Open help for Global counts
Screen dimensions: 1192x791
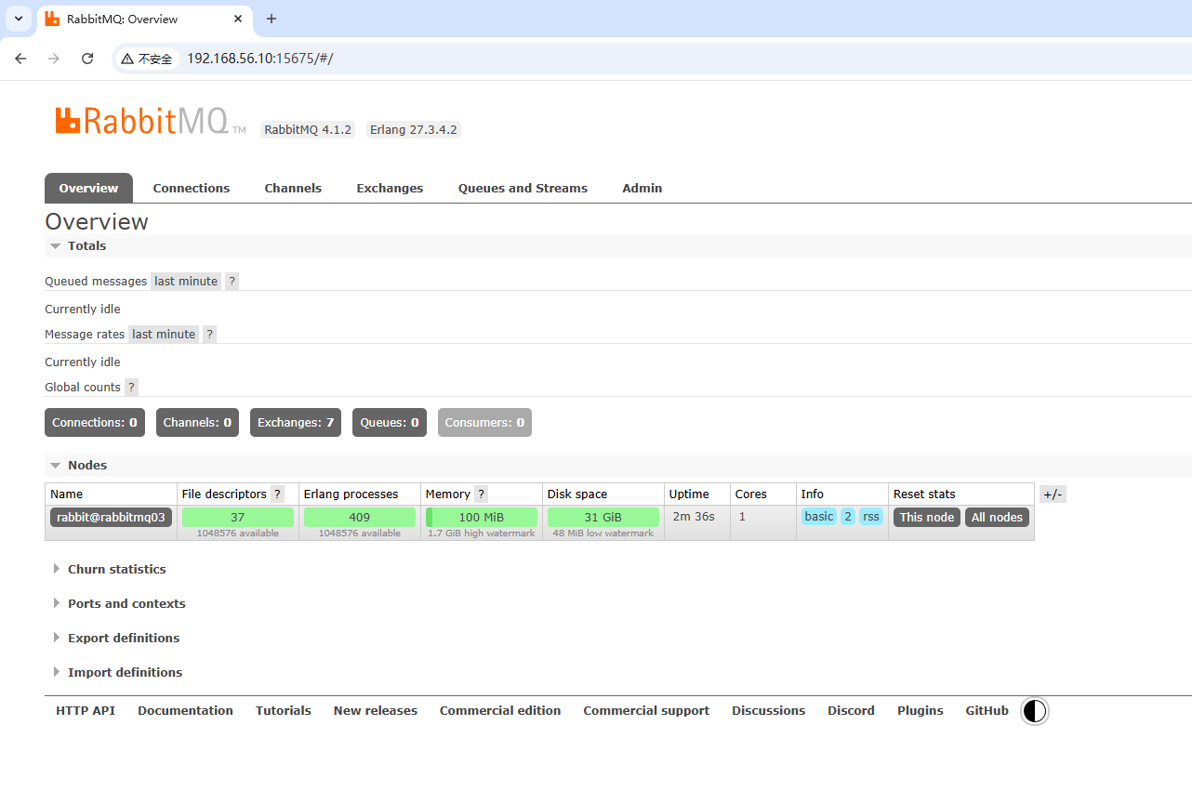click(131, 388)
